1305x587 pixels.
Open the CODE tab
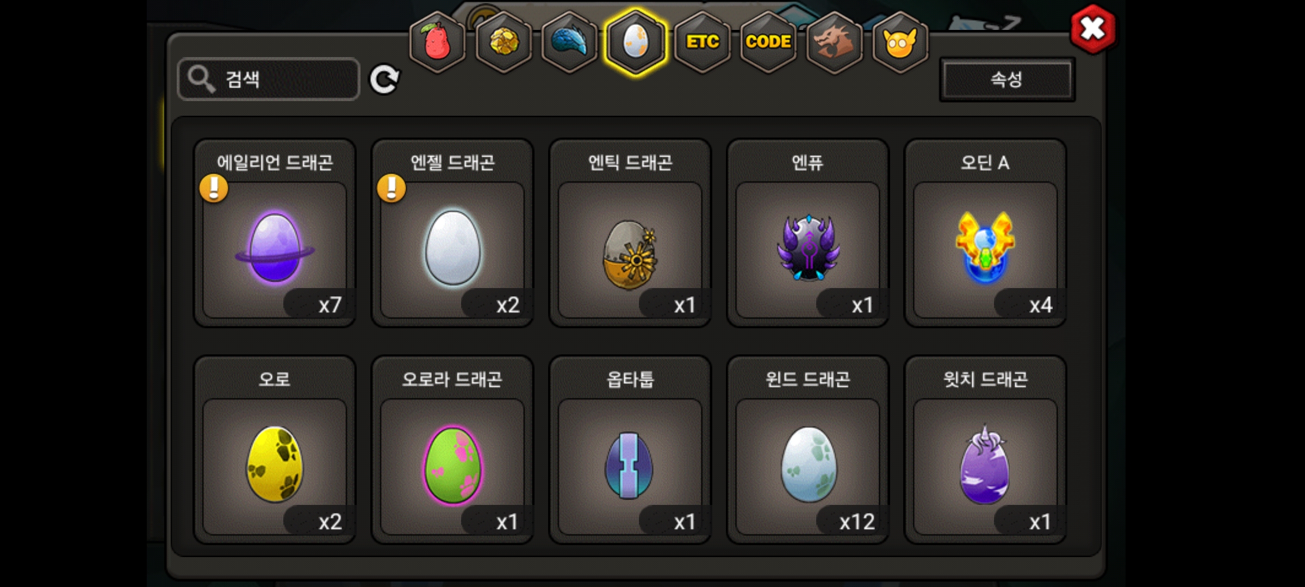pyautogui.click(x=768, y=42)
